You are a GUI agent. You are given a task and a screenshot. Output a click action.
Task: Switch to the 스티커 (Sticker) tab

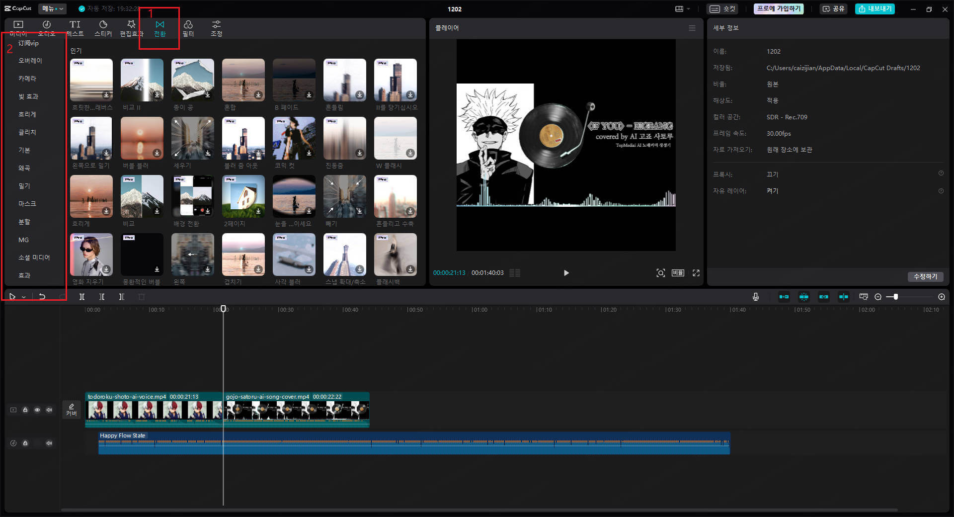click(103, 28)
